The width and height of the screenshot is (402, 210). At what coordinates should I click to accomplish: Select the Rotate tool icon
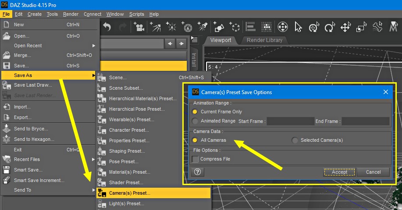point(330,27)
